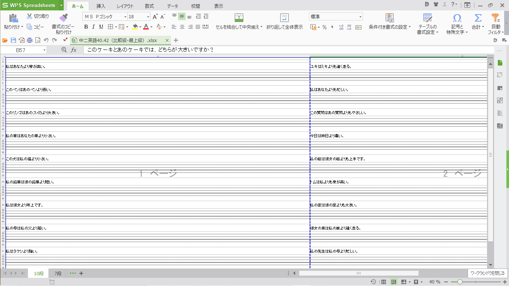Screen dimensions: 509x286
Task: Click the increase indent icon
Action: pos(206,16)
